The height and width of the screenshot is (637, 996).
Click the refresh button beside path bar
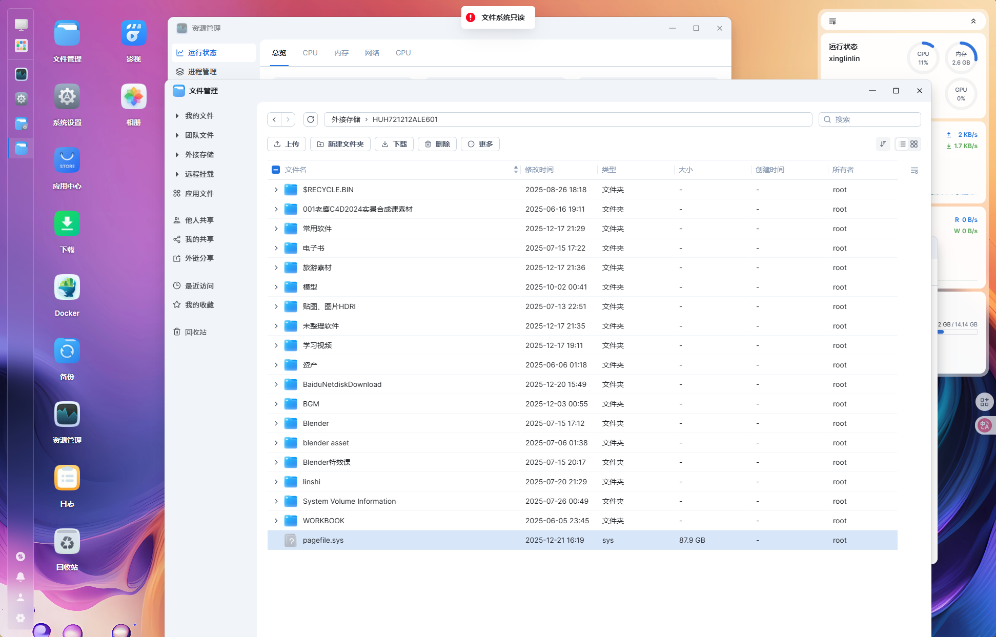(x=310, y=119)
